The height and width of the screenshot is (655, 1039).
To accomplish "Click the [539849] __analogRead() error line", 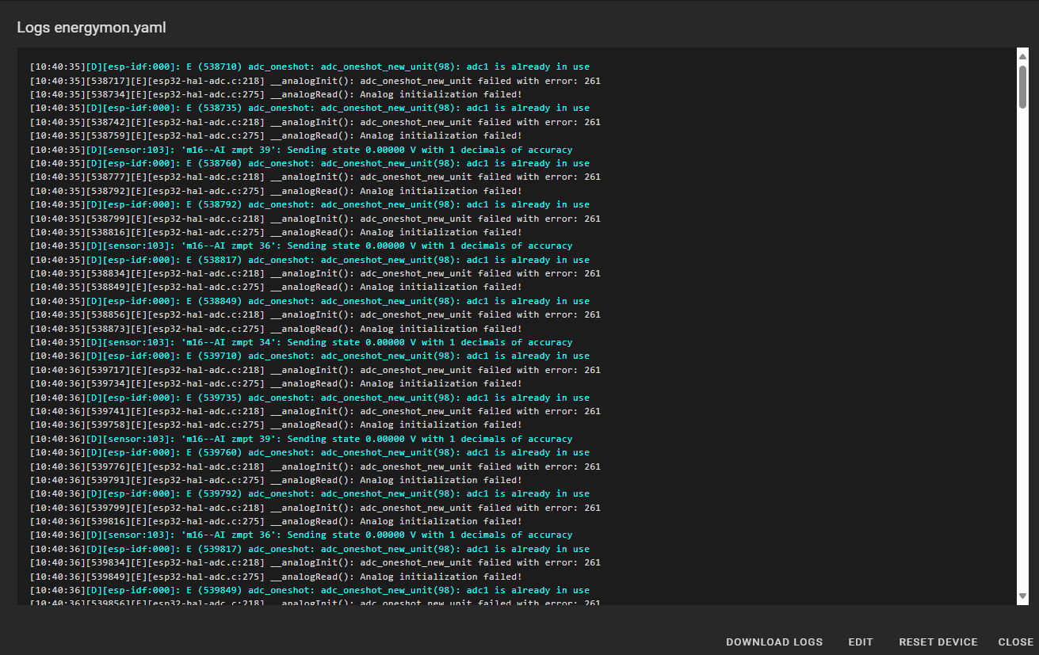I will click(x=276, y=577).
